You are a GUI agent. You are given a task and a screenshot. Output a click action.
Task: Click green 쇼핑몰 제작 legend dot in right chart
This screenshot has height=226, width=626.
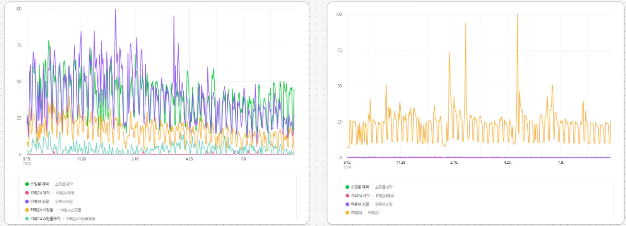click(348, 187)
